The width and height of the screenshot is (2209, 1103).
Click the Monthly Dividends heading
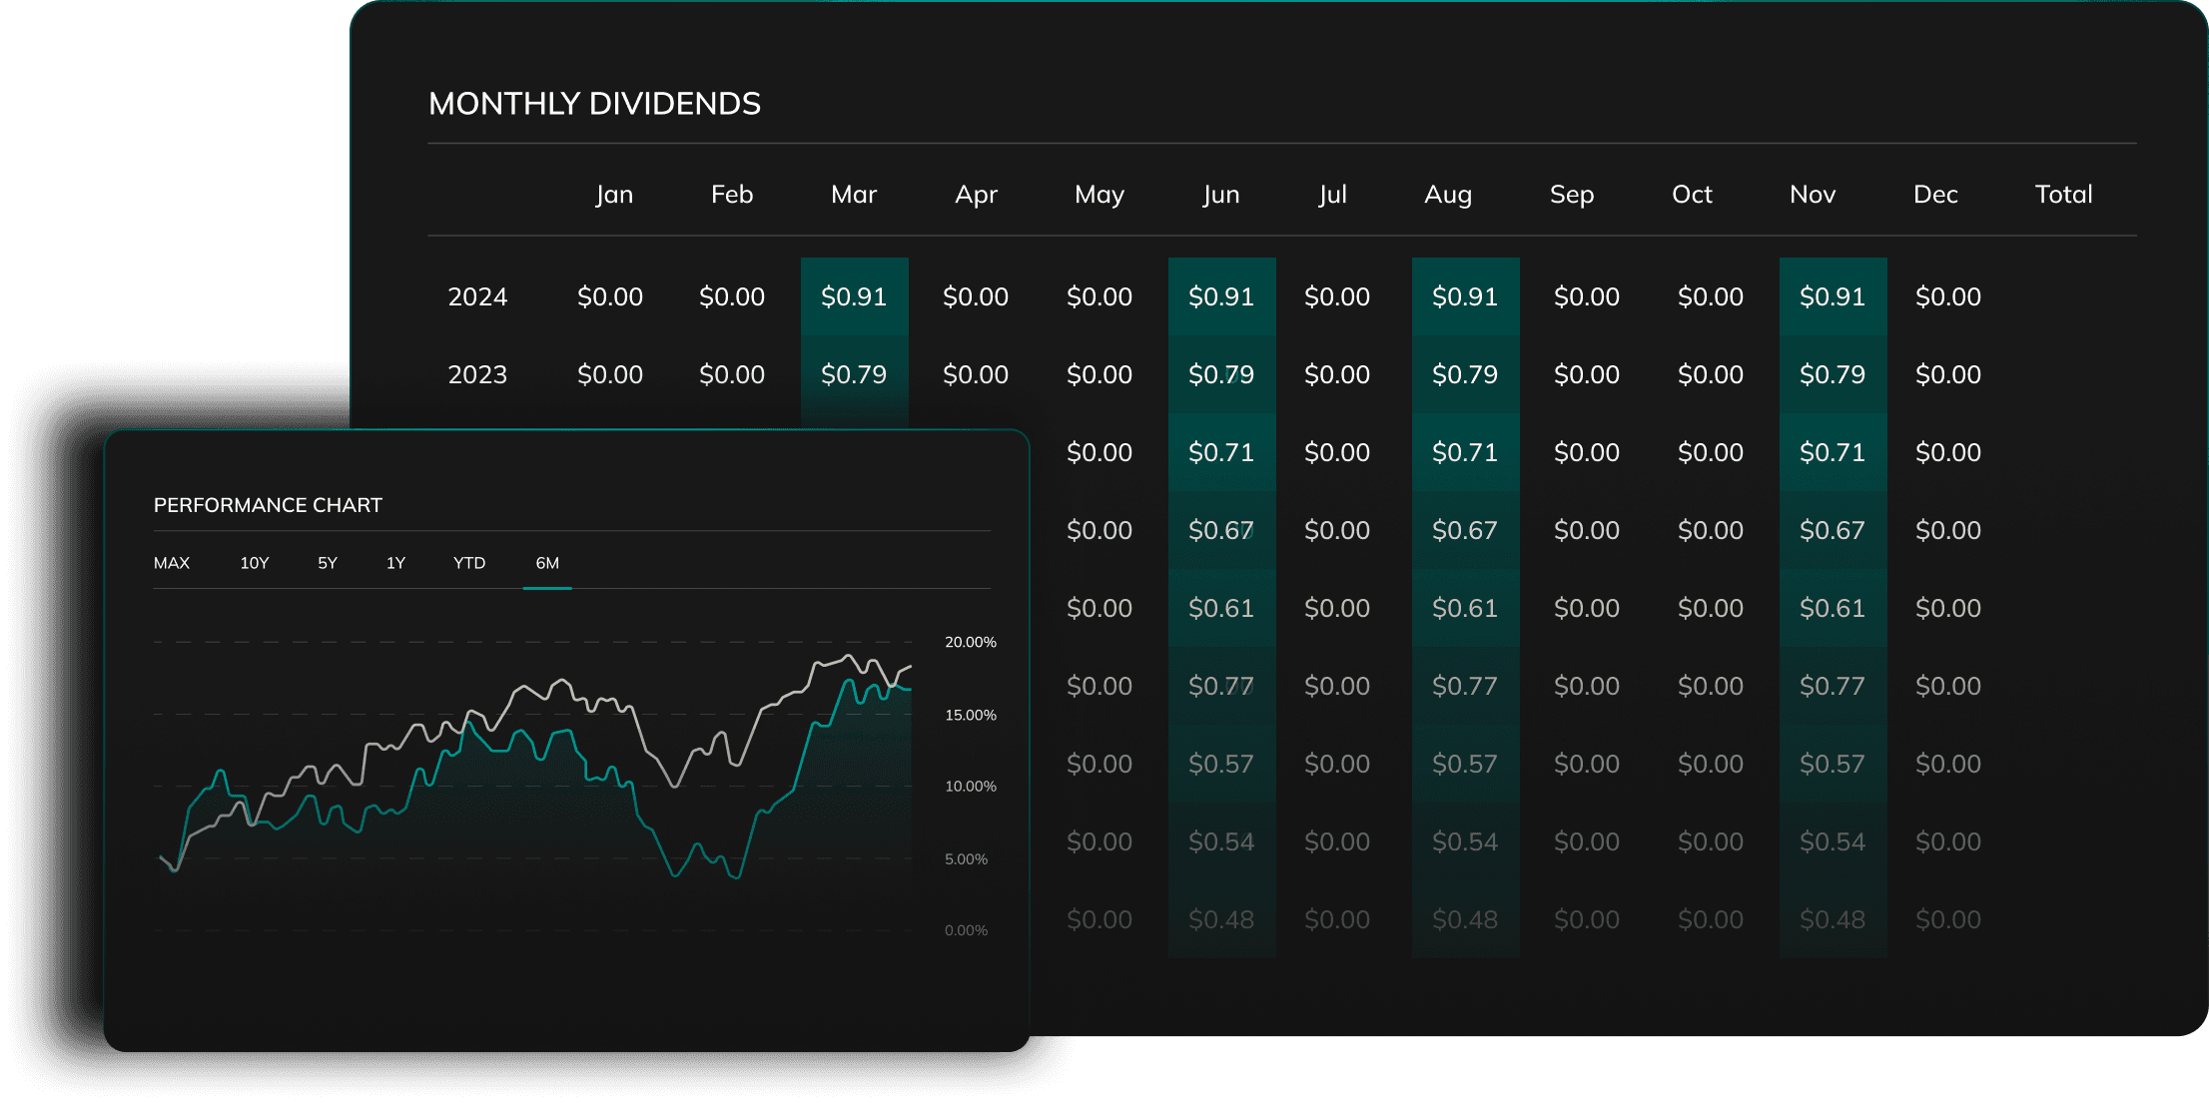click(594, 104)
